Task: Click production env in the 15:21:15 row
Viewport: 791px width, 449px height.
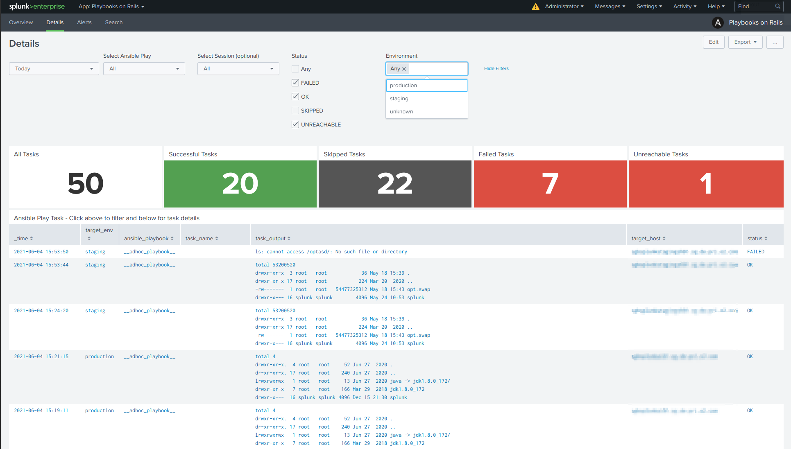Action: point(100,356)
